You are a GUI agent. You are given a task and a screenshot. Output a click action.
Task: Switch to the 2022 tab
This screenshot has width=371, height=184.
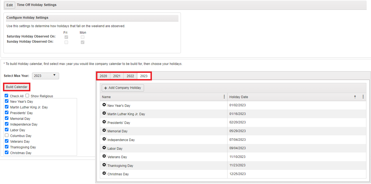coord(130,76)
